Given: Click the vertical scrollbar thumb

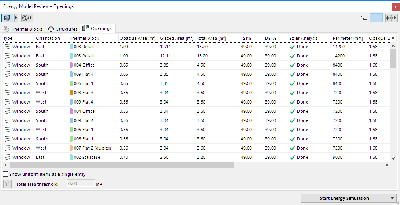Looking at the screenshot, I should pyautogui.click(x=393, y=59).
